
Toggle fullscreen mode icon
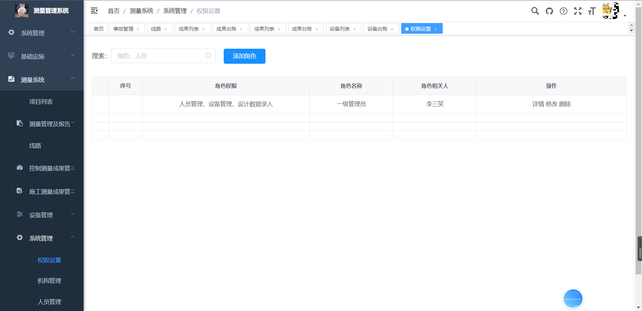pos(578,11)
